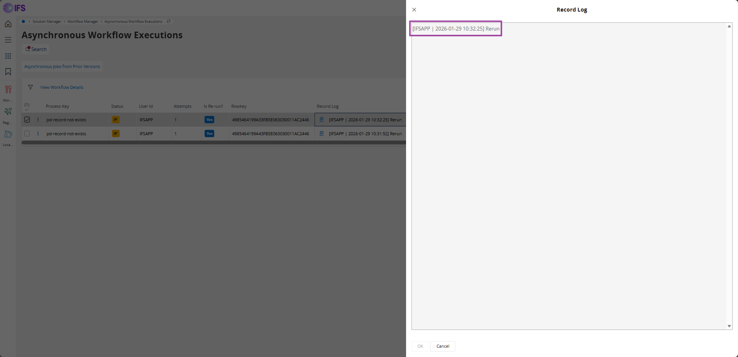The height and width of the screenshot is (357, 738).
Task: Click the Record Log scrollbar up arrow
Action: click(x=729, y=26)
